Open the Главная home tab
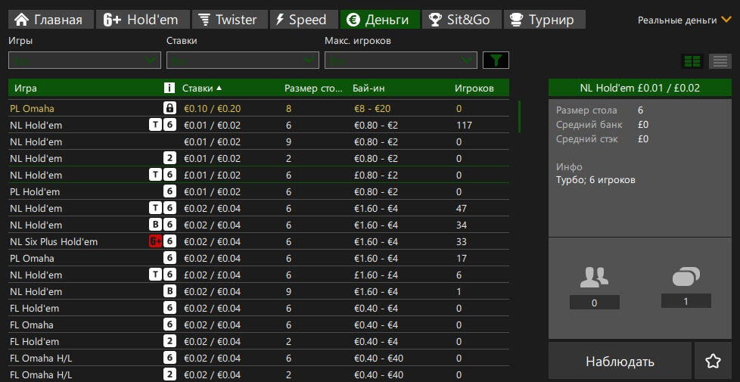The width and height of the screenshot is (740, 382). coord(51,20)
